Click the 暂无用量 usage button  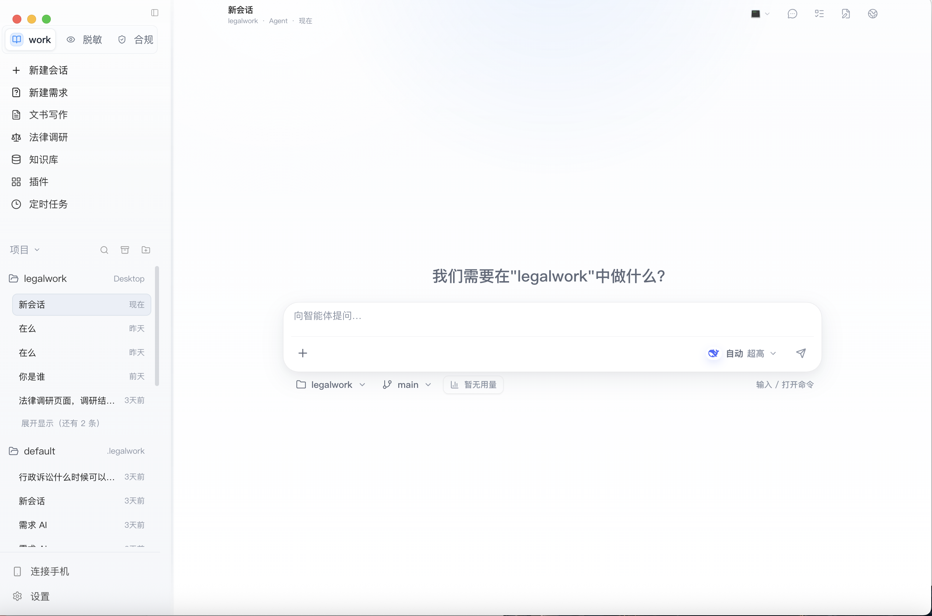pyautogui.click(x=473, y=385)
